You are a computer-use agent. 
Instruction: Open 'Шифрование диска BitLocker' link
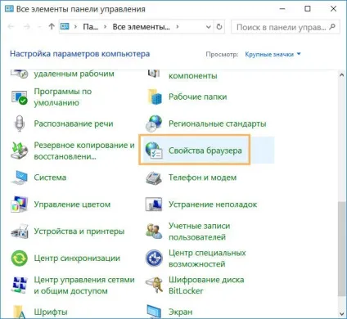(x=206, y=285)
